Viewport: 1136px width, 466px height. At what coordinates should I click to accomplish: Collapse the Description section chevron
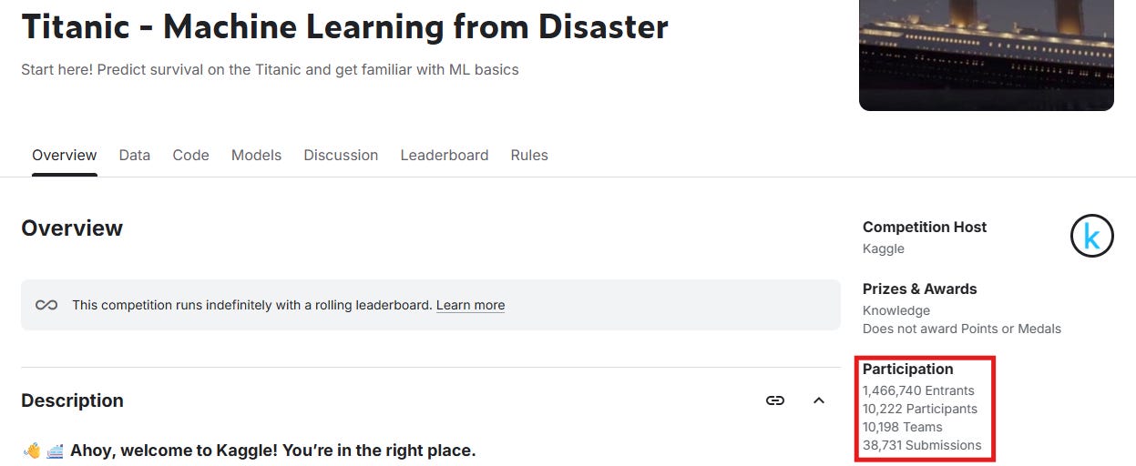tap(818, 400)
